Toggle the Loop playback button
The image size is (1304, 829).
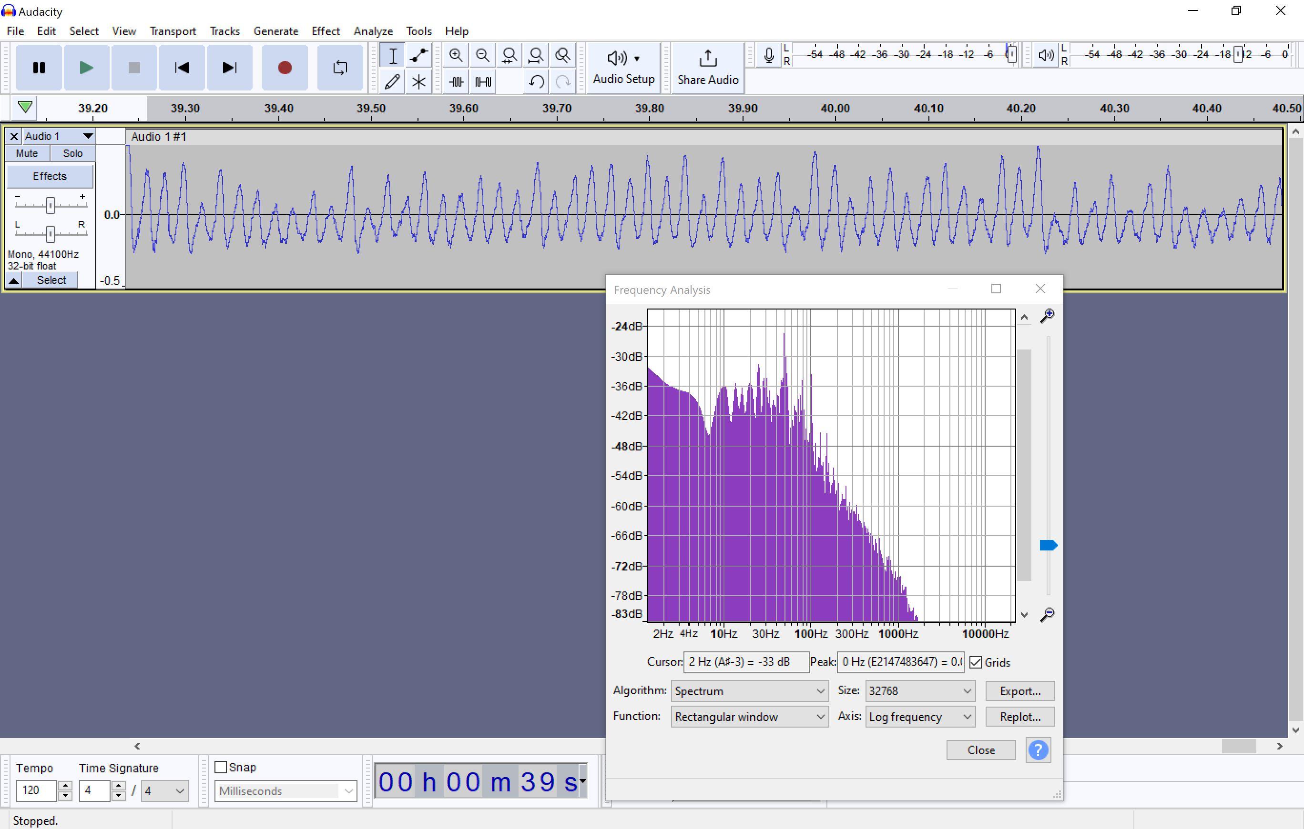pos(340,68)
